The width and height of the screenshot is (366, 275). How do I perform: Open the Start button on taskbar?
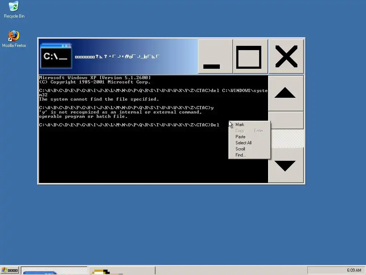pyautogui.click(x=10, y=271)
